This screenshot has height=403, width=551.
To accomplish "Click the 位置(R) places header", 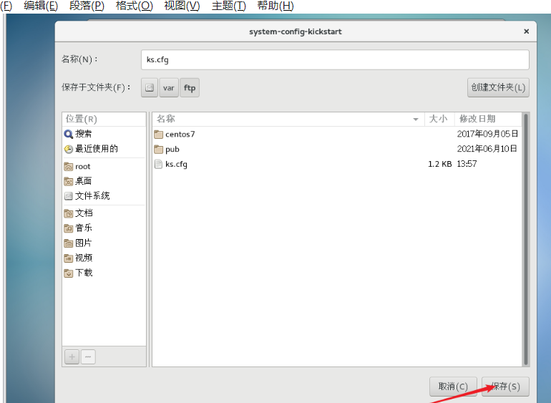I will click(x=104, y=120).
